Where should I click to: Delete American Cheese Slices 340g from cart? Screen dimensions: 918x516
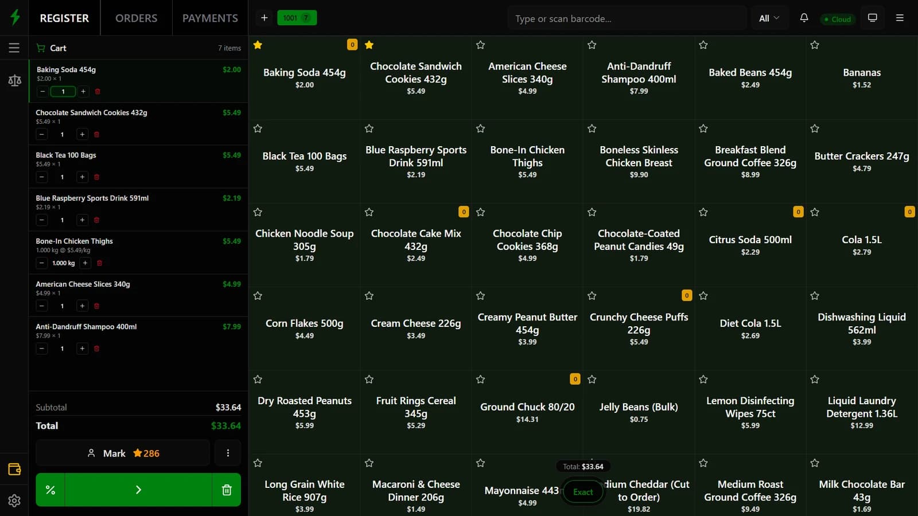click(96, 306)
